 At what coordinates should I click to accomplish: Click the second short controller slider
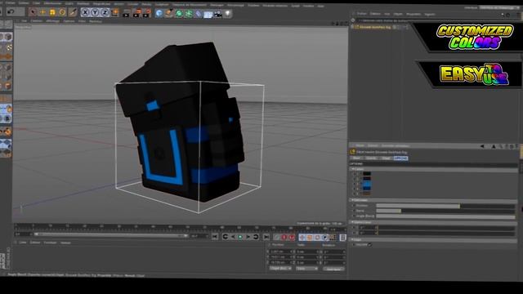pyautogui.click(x=445, y=211)
